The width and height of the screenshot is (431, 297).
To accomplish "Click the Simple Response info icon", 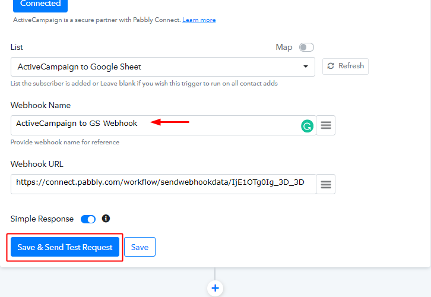I will pos(106,219).
